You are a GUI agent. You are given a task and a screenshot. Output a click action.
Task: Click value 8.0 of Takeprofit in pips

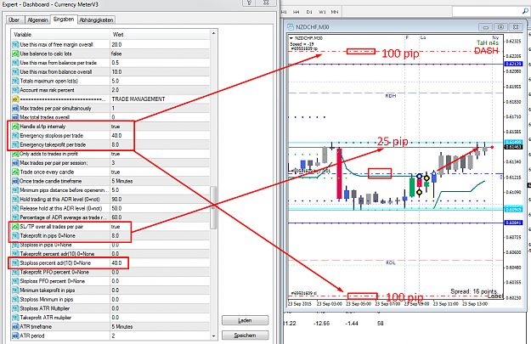click(x=116, y=235)
